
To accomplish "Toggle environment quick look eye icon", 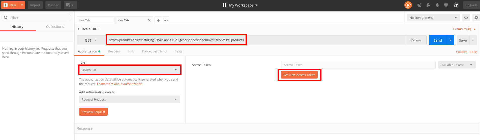I will click(x=466, y=18).
